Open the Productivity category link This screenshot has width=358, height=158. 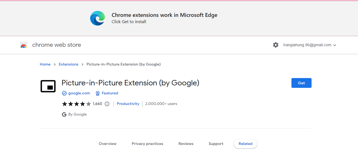point(128,104)
